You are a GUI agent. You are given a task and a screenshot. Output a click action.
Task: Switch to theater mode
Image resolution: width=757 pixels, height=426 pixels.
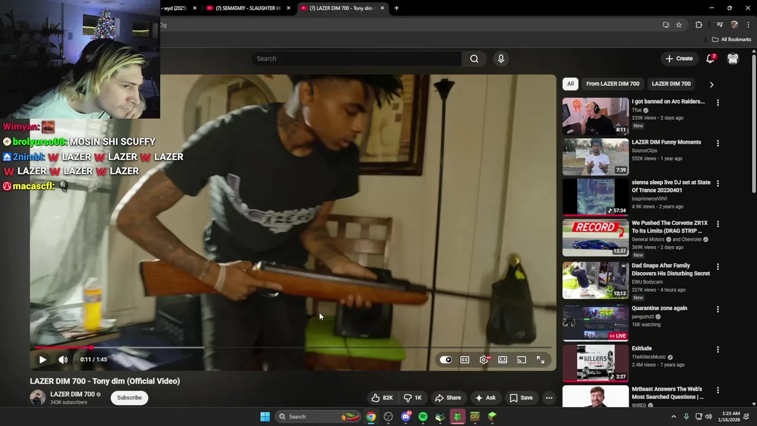coord(503,360)
